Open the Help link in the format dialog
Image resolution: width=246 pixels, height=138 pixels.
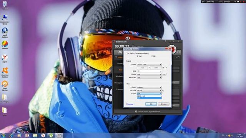(x=130, y=104)
